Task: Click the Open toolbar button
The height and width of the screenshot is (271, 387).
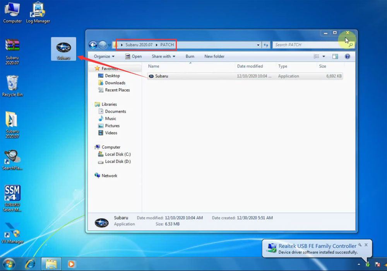Action: (133, 56)
